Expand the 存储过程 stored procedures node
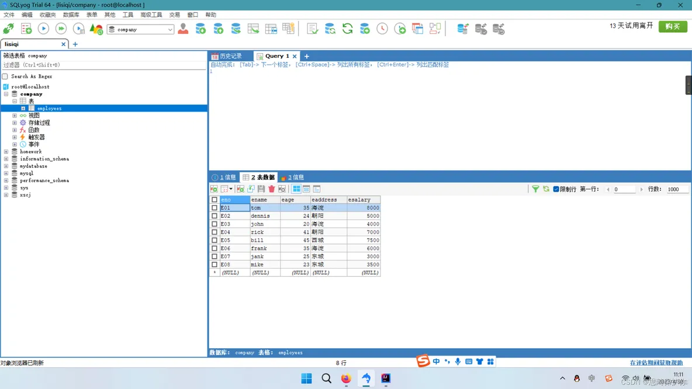Viewport: 692px width, 389px height. click(15, 123)
